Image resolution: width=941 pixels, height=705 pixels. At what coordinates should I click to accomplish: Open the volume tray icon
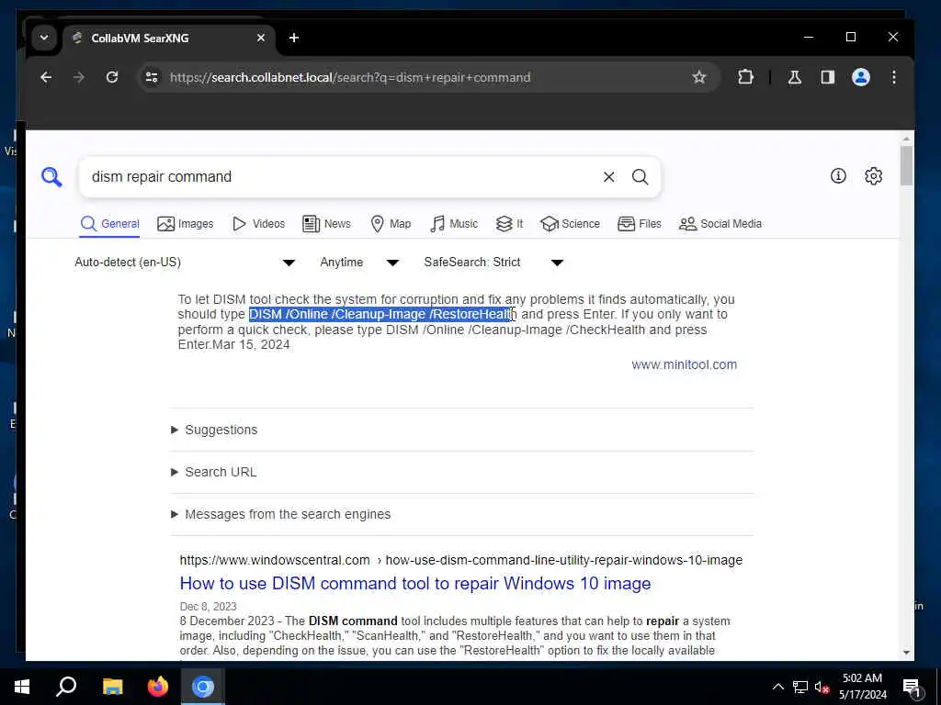822,687
